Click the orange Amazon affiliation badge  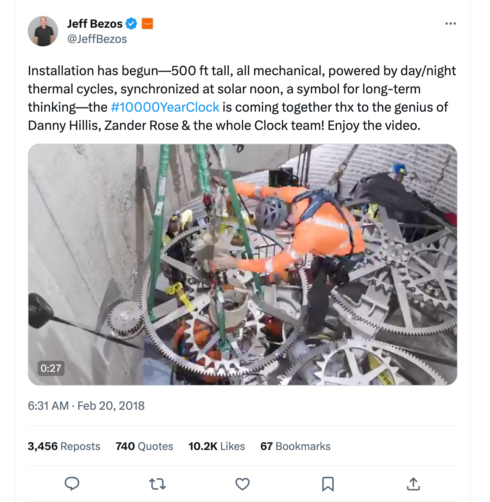[x=147, y=24]
